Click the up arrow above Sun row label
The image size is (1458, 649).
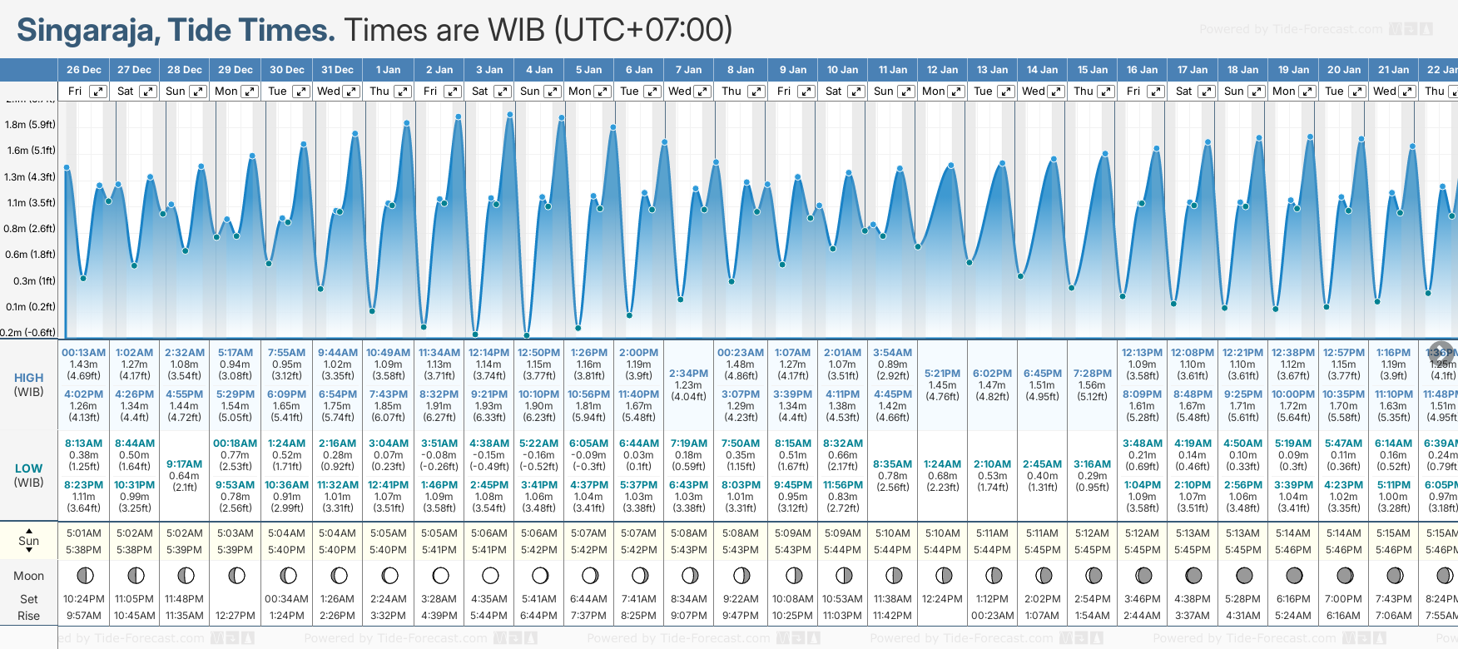29,530
